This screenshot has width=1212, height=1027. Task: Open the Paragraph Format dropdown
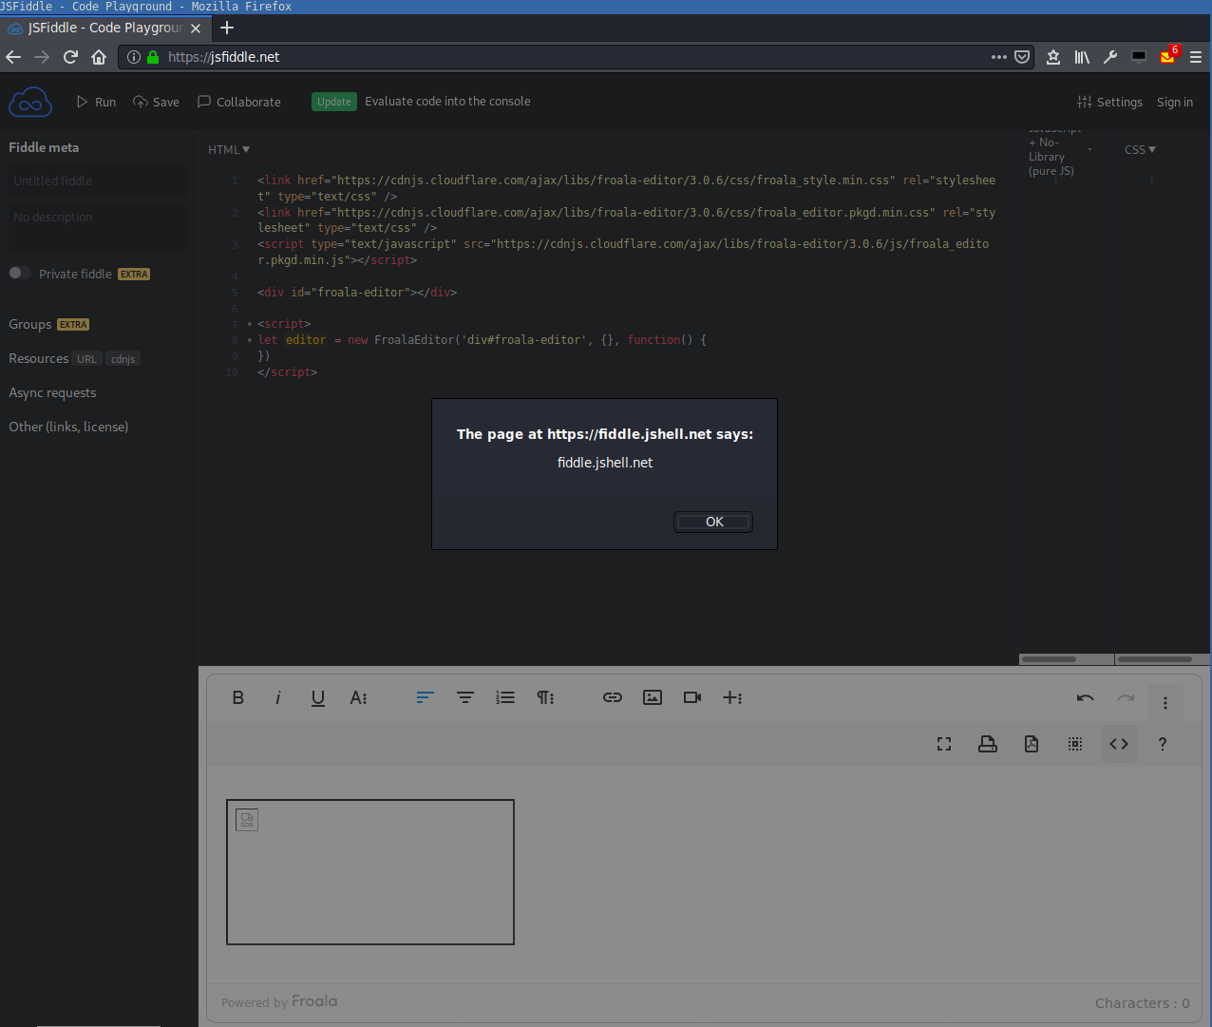(x=545, y=697)
